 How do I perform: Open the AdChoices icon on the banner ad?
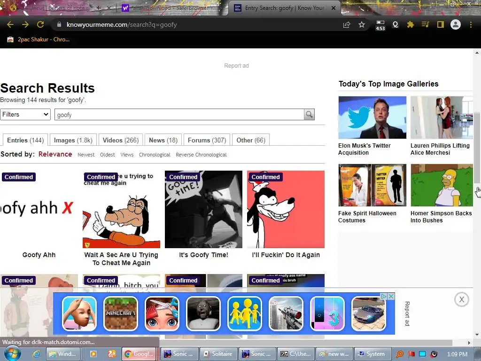coord(384,297)
